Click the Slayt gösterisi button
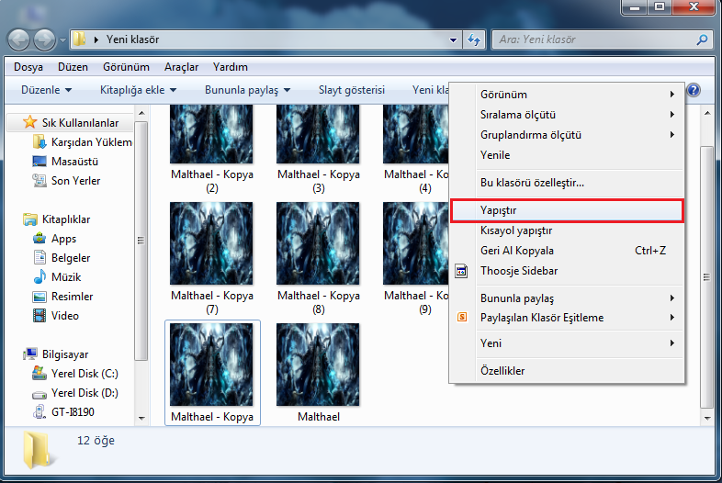Viewport: 722px width, 483px height. [x=351, y=90]
